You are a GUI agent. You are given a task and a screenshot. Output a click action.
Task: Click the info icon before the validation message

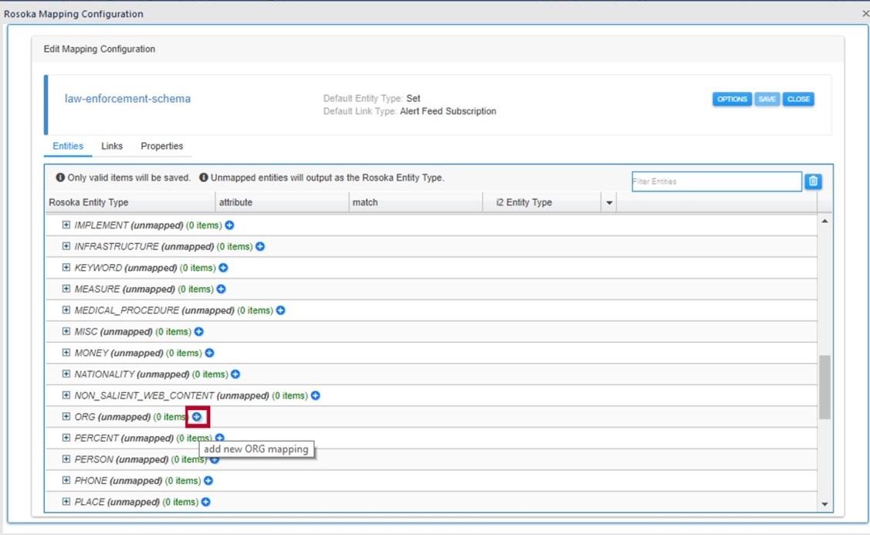(60, 177)
